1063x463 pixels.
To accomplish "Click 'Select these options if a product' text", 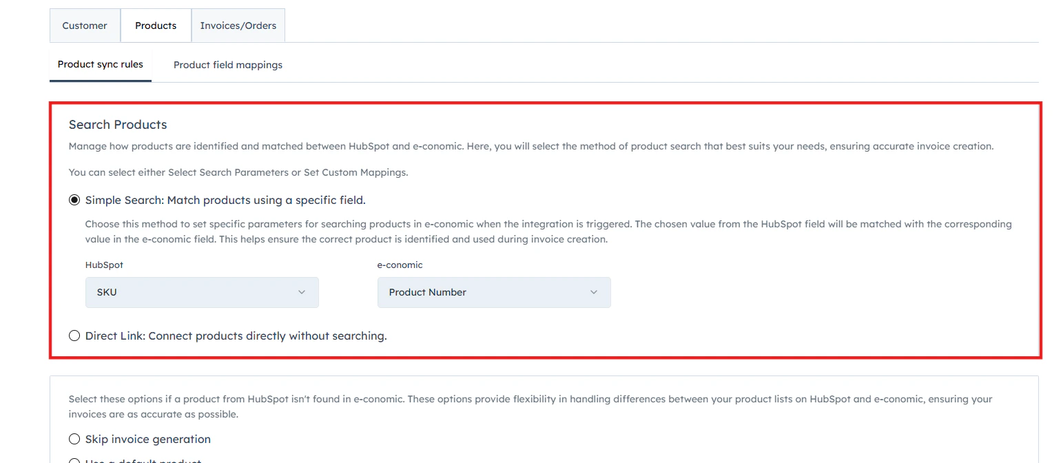I will (x=530, y=407).
